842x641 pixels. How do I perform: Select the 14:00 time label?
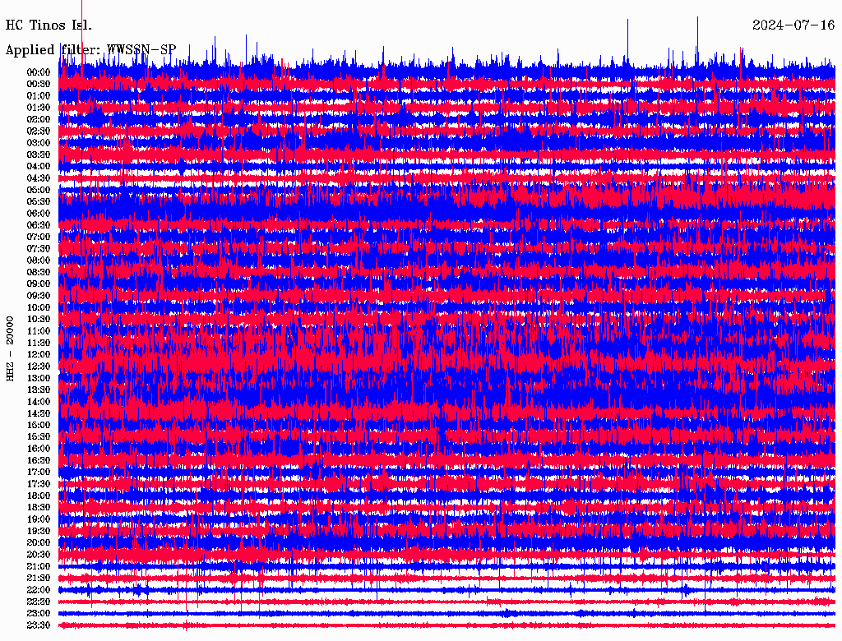pos(39,402)
